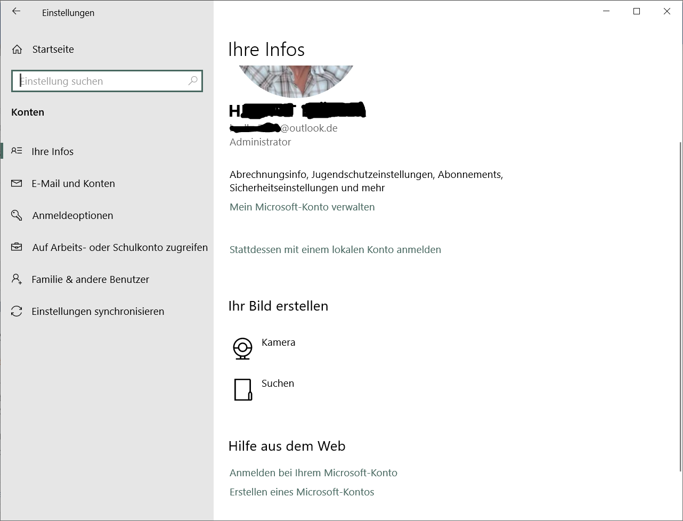The height and width of the screenshot is (521, 683).
Task: Maximize the Einstellungen window
Action: 636,11
